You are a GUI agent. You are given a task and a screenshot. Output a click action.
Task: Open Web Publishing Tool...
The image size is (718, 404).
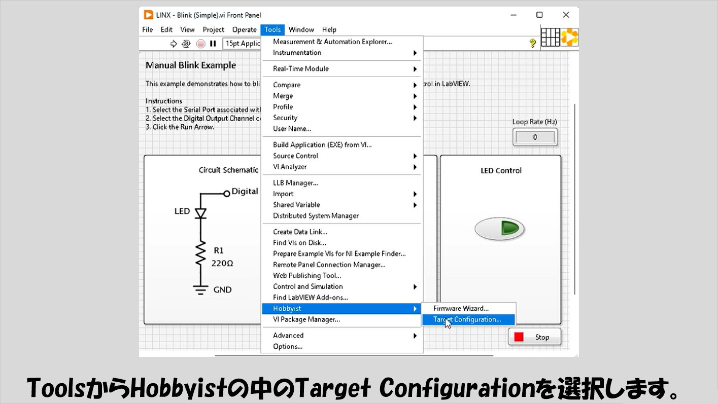[341, 276]
